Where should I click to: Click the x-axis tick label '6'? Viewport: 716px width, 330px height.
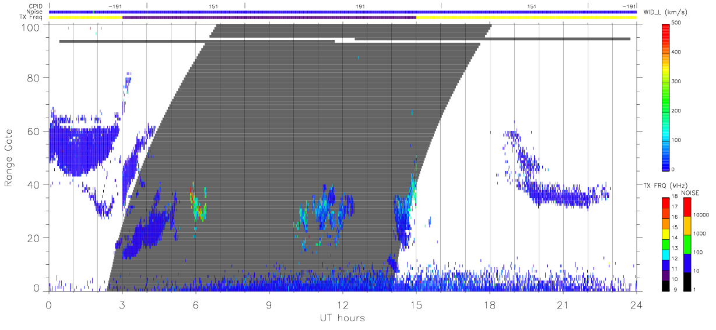point(196,305)
